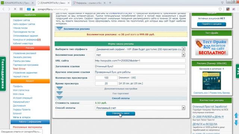Click the Оформить заказ button
239x134 pixels.
[x=121, y=113]
